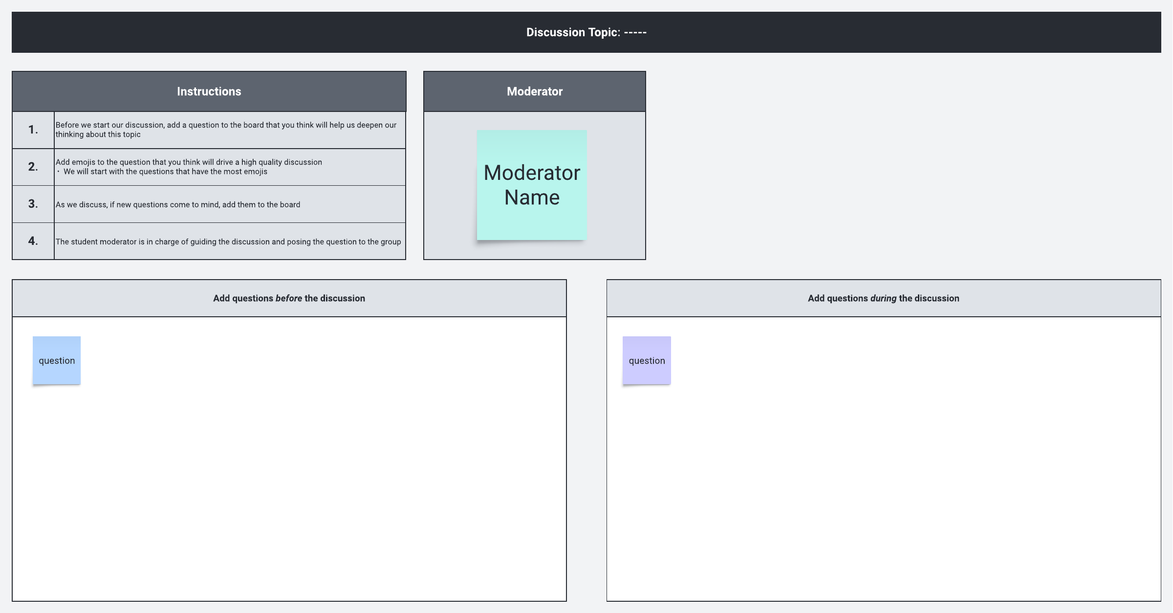Viewport: 1173px width, 613px height.
Task: Click the instruction number 3 cell
Action: pos(33,204)
